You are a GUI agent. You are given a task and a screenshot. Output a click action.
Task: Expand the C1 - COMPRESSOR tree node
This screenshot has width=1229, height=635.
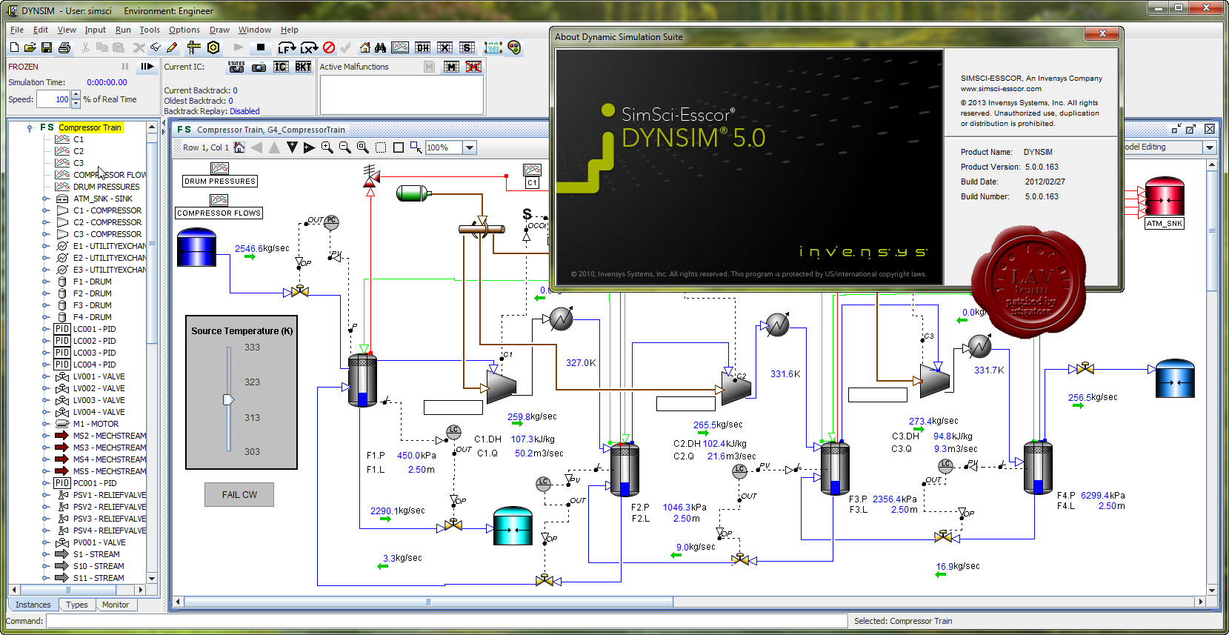tap(45, 210)
